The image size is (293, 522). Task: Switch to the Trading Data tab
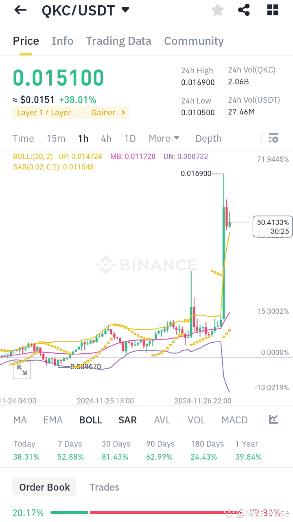click(118, 41)
